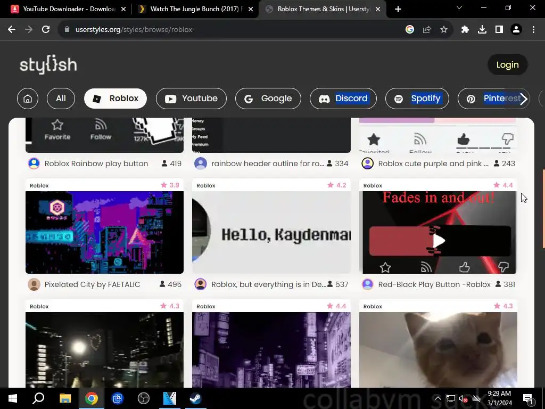Open Roblox cute purple and pink style

[433, 163]
